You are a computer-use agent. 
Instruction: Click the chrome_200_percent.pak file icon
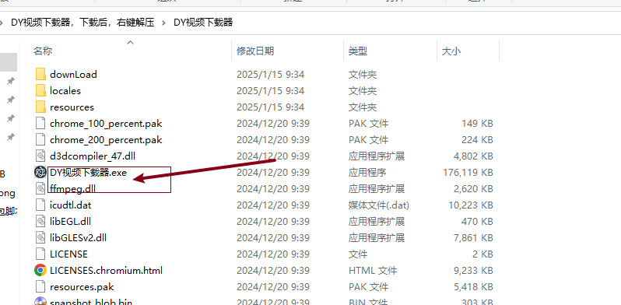coord(40,140)
